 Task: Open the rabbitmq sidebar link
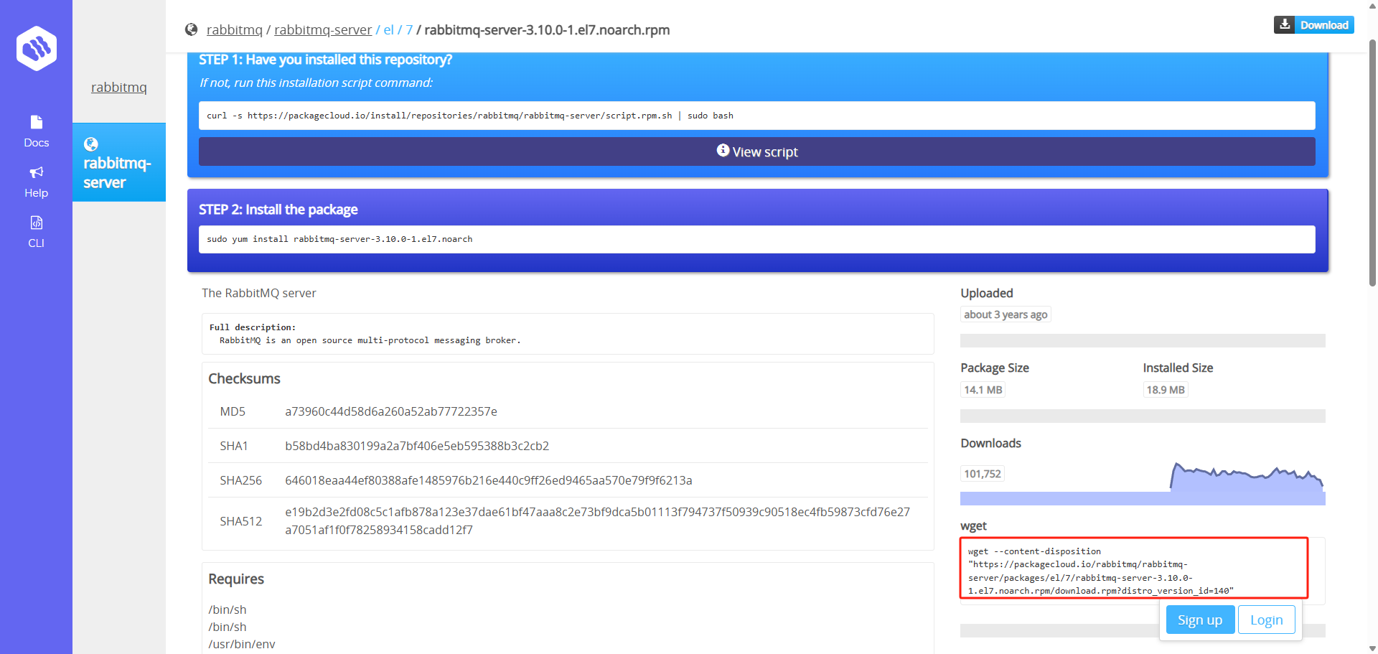[119, 87]
